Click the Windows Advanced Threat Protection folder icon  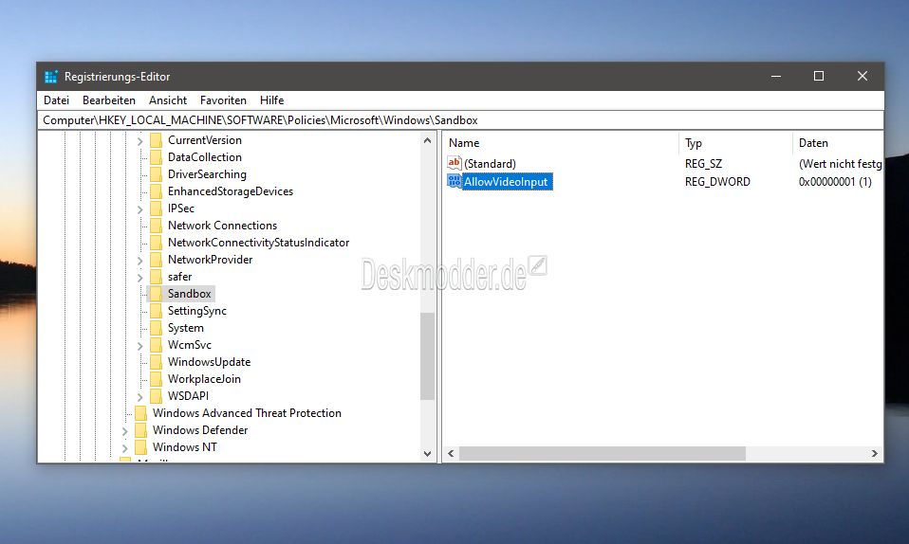coord(140,413)
